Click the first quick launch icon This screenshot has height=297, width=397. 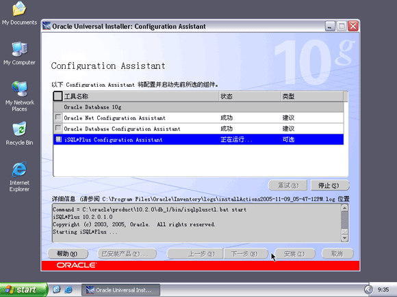[56, 289]
